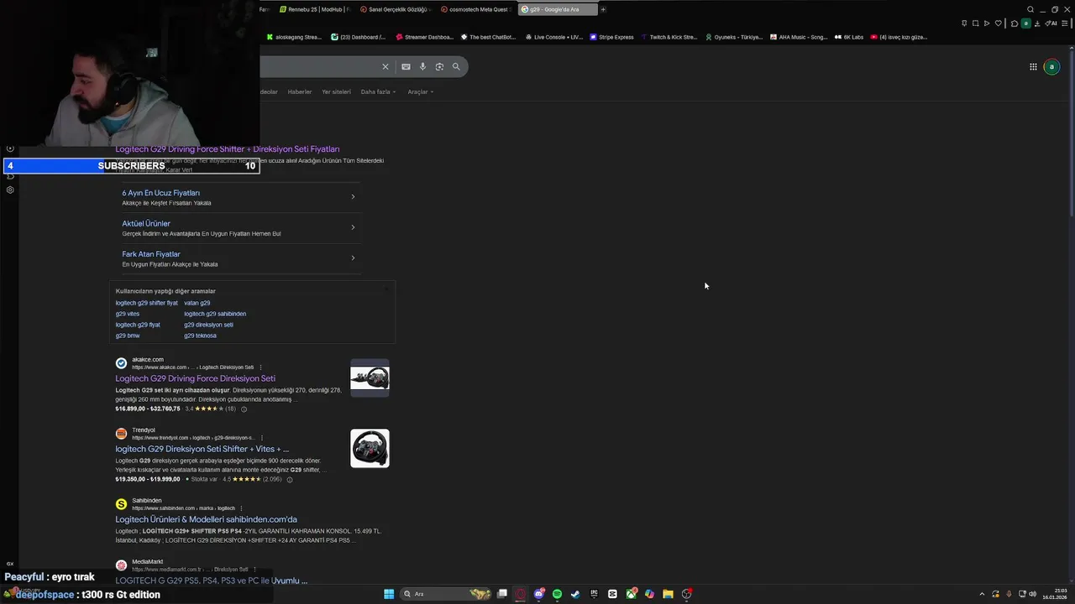Expand Aktüel Ürünler chevron
Viewport: 1075px width, 604px height.
click(353, 227)
